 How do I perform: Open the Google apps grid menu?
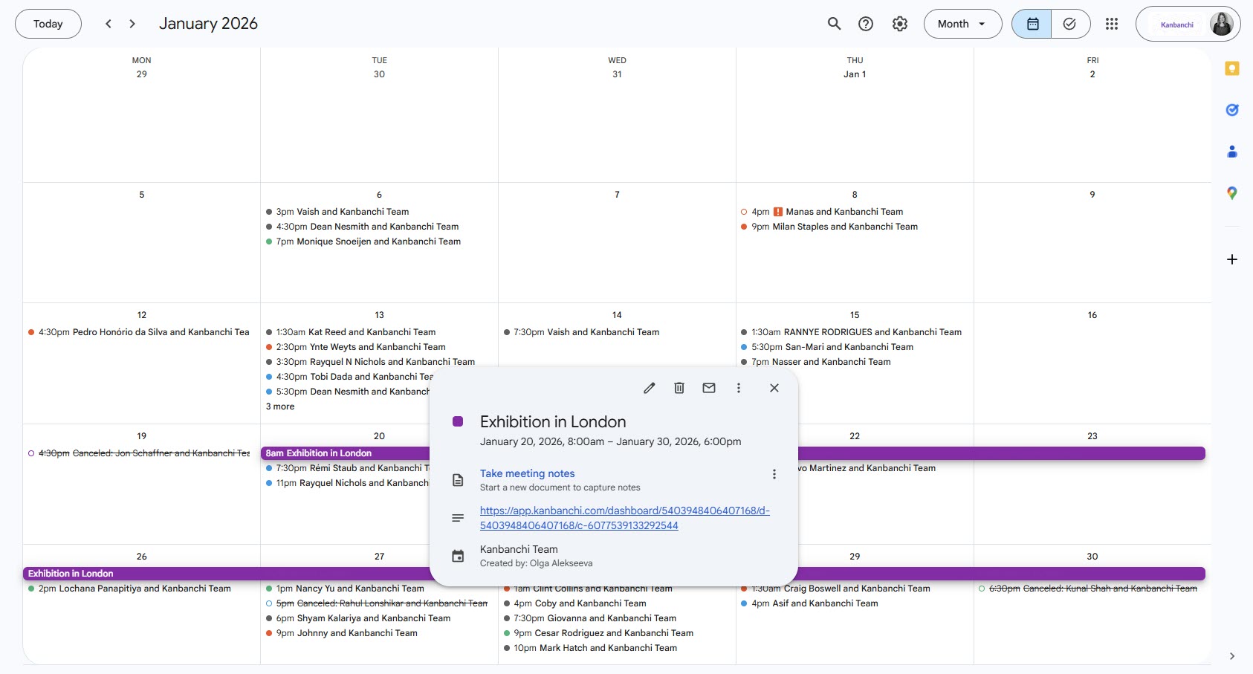pyautogui.click(x=1113, y=23)
